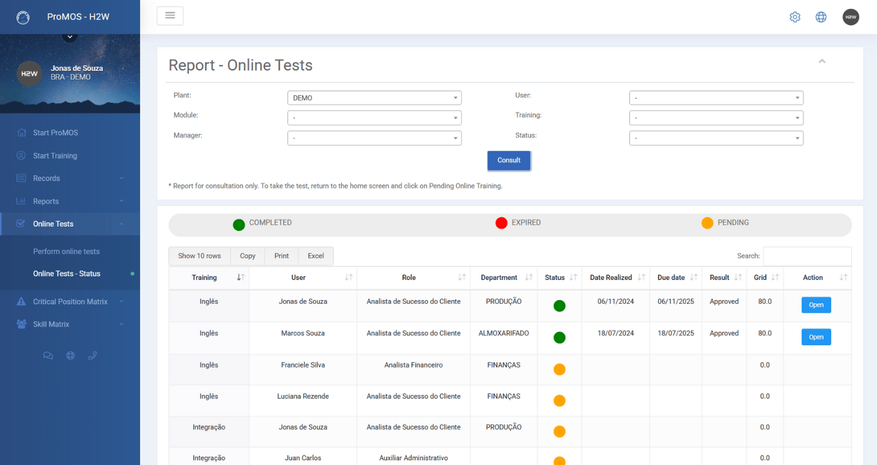Expand the Skill Matrix menu
The image size is (877, 465).
pyautogui.click(x=70, y=324)
